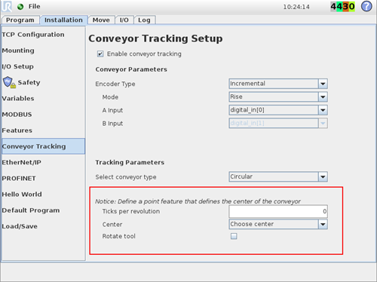Open the File menu
377x282 pixels.
pyautogui.click(x=34, y=6)
